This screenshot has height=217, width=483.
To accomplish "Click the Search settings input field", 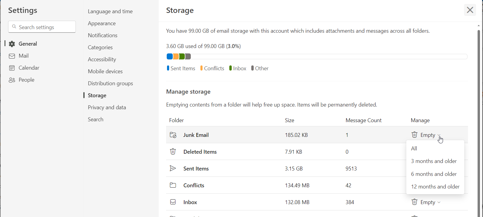I will click(45, 27).
